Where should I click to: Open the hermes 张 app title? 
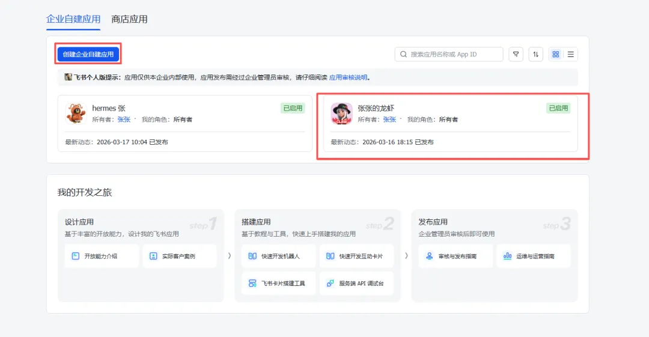pyautogui.click(x=109, y=108)
